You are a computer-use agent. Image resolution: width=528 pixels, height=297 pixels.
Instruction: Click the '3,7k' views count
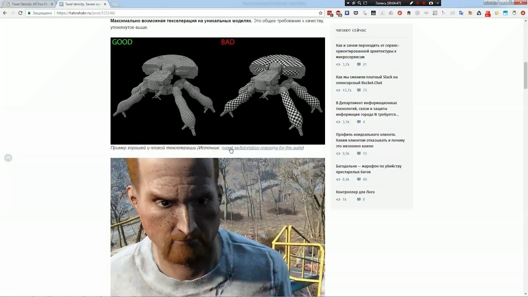click(346, 64)
